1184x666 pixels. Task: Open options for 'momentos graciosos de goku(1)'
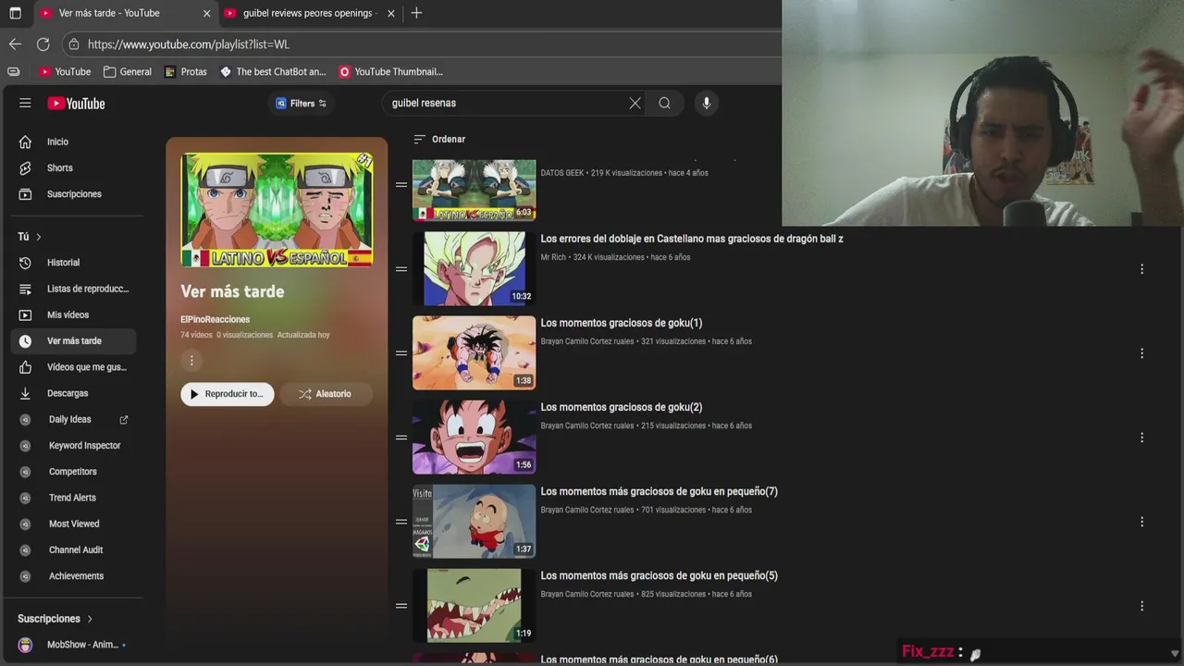tap(1141, 353)
